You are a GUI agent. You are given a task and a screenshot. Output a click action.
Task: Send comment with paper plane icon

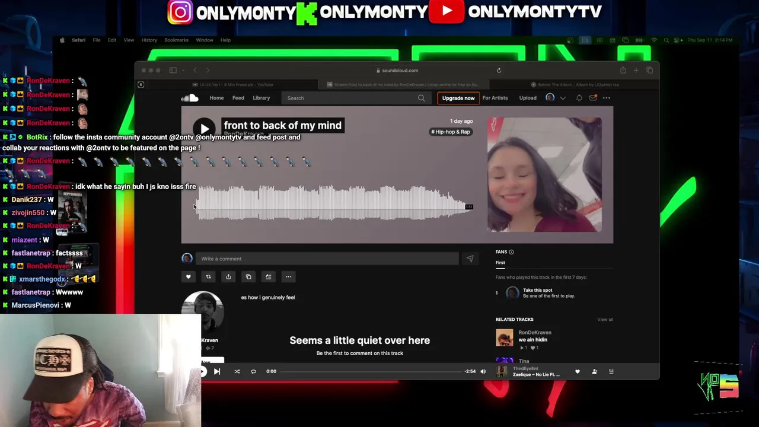pyautogui.click(x=470, y=259)
